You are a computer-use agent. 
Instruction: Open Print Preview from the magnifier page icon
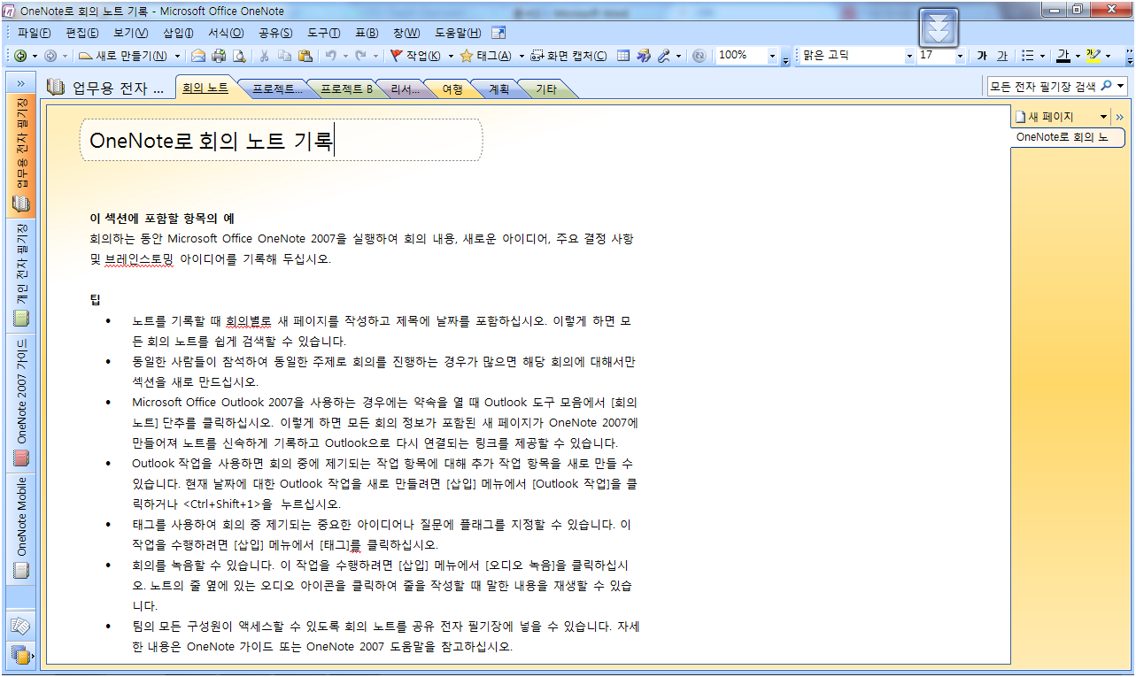point(238,56)
